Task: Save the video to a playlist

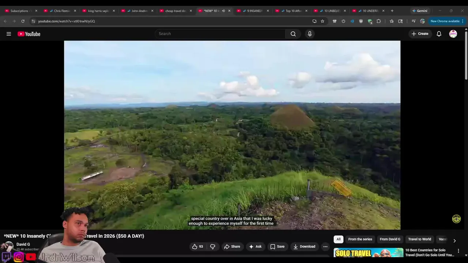Action: (x=277, y=247)
